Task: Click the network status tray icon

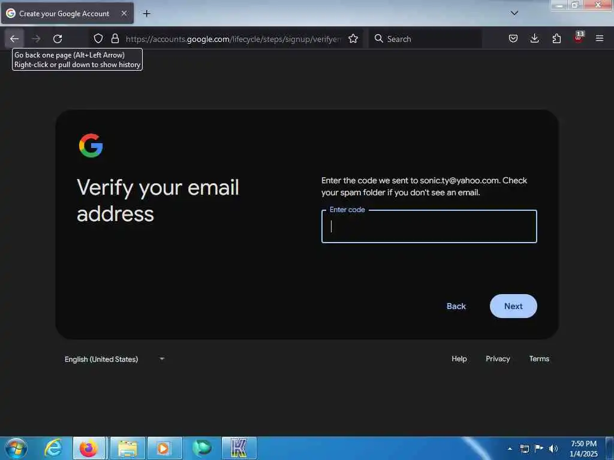Action: (x=525, y=449)
